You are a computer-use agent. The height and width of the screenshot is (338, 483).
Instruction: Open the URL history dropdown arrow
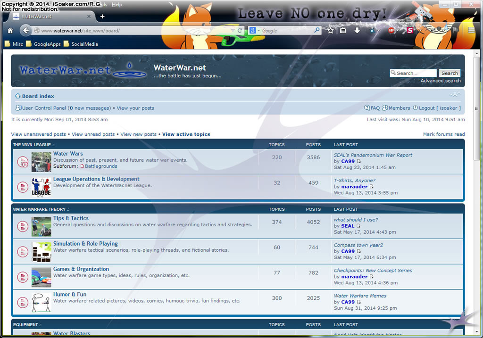coord(233,31)
